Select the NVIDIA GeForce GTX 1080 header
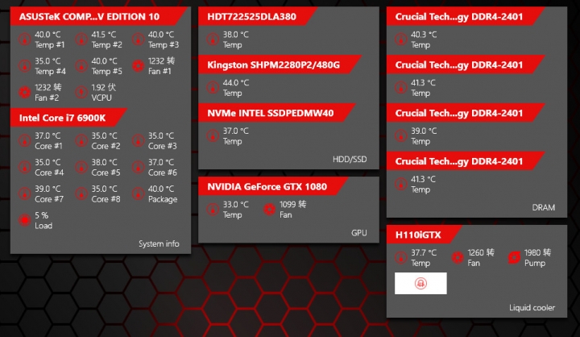The height and width of the screenshot is (337, 580). click(x=273, y=187)
